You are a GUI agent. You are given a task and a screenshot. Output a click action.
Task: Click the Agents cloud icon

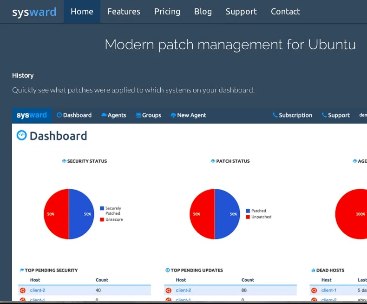[x=104, y=115]
